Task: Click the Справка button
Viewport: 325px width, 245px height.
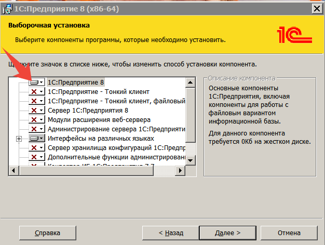Action: (47, 233)
